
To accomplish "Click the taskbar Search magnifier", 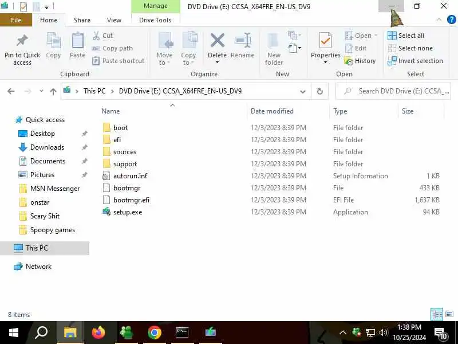I will tap(41, 333).
